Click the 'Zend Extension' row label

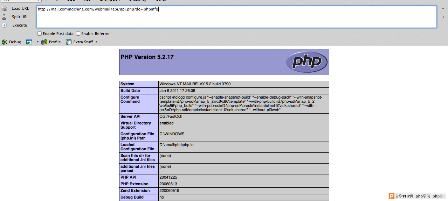(135, 191)
